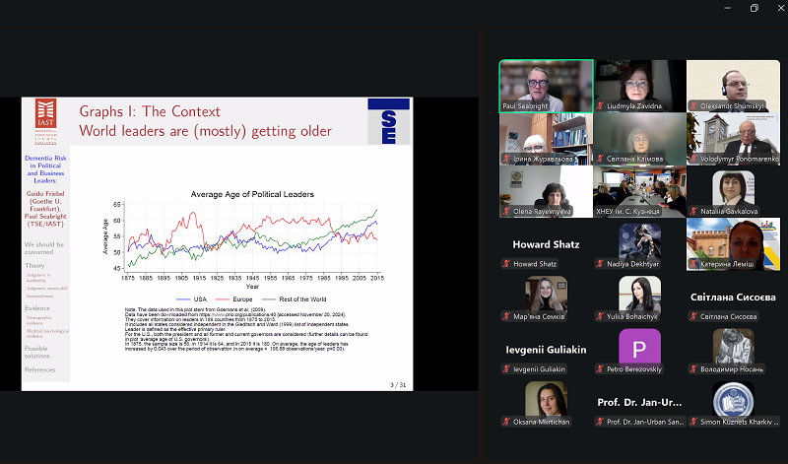Click 'We should be concerned' outline entry
Viewport: 788px width, 464px height.
(x=43, y=248)
